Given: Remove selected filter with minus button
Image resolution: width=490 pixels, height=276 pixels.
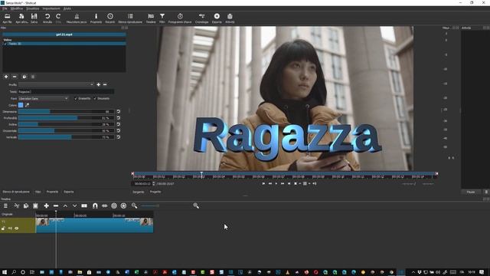Looking at the screenshot, I should 15,77.
